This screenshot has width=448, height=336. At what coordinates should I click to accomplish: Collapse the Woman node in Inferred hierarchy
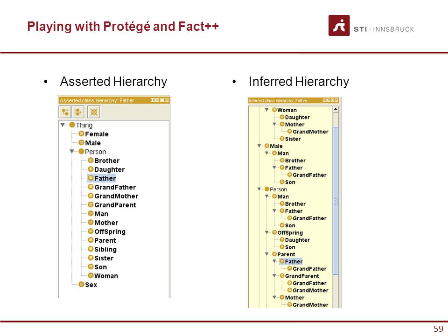click(266, 110)
